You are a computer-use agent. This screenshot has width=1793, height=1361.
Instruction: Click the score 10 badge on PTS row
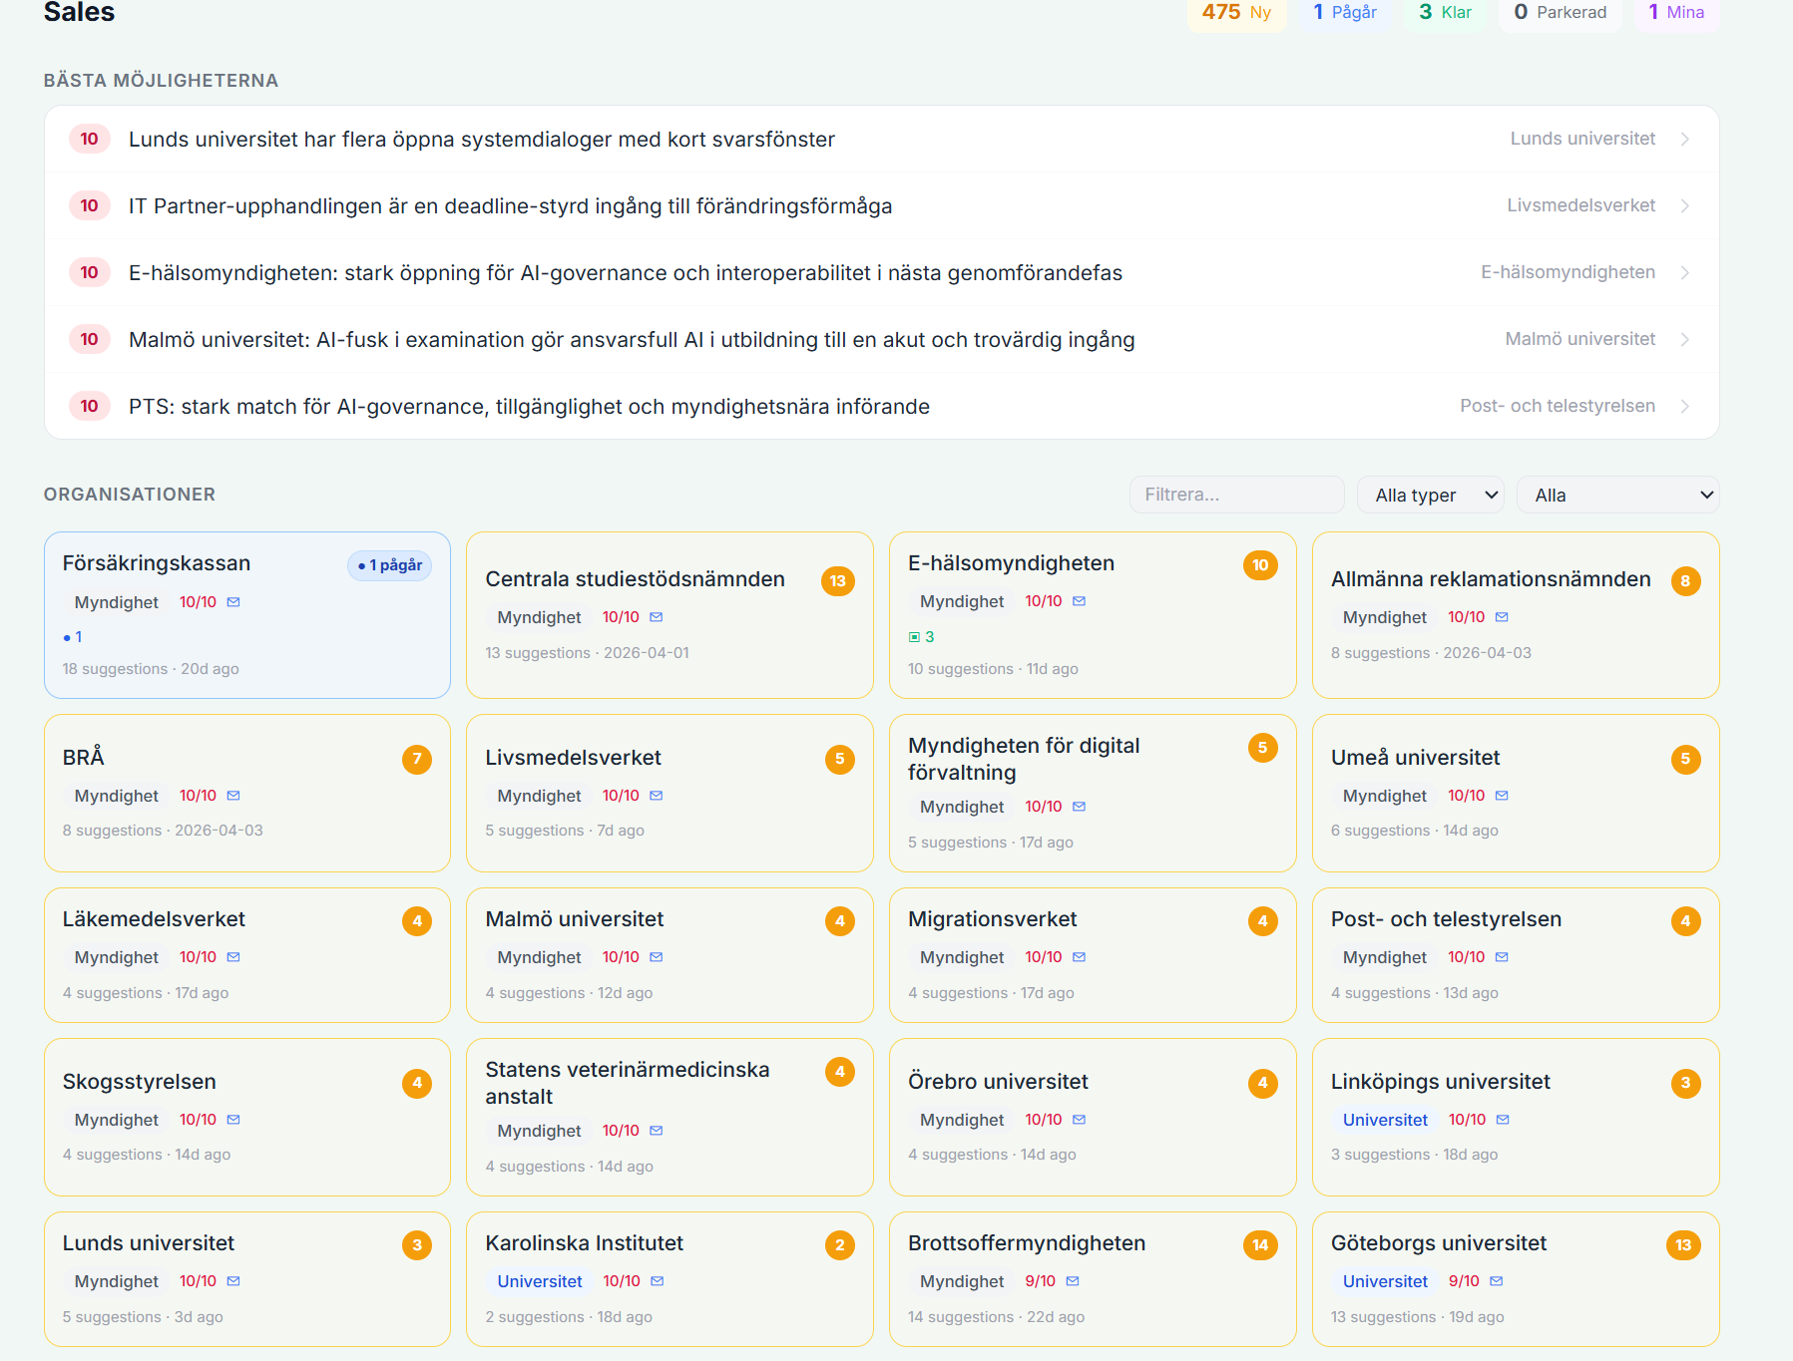89,406
